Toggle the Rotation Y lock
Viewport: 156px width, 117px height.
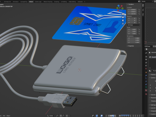coord(139,20)
